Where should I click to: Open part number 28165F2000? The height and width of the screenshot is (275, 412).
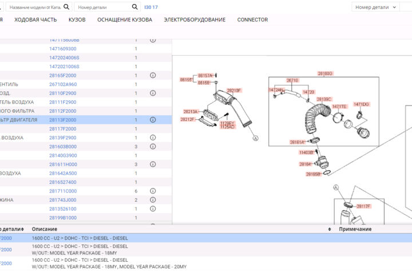pos(63,76)
